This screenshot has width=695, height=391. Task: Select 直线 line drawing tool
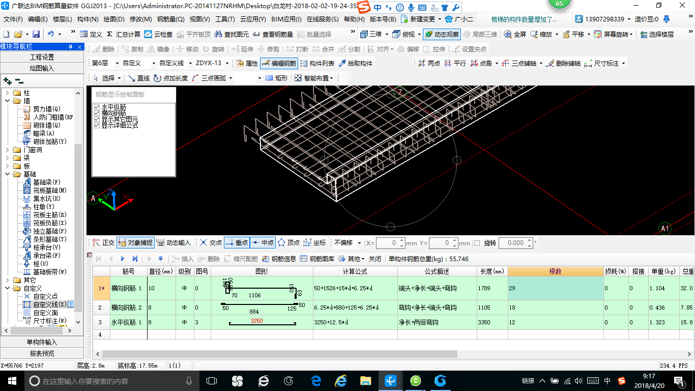tap(138, 78)
